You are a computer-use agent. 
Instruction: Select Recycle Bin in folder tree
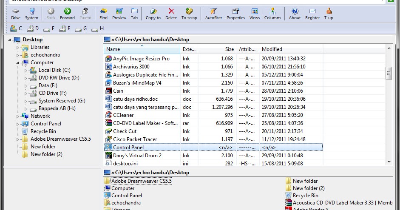coord(43,131)
